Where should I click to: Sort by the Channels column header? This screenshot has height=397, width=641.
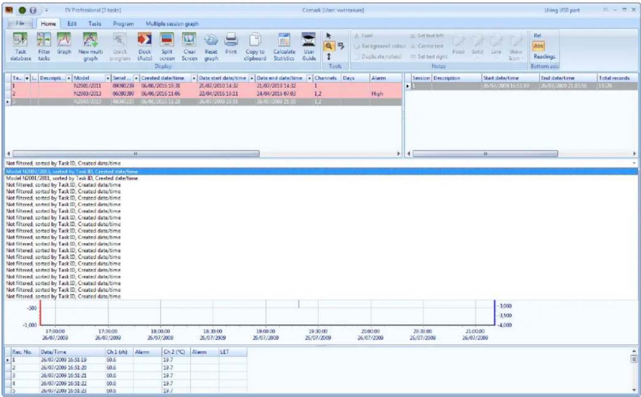(327, 78)
